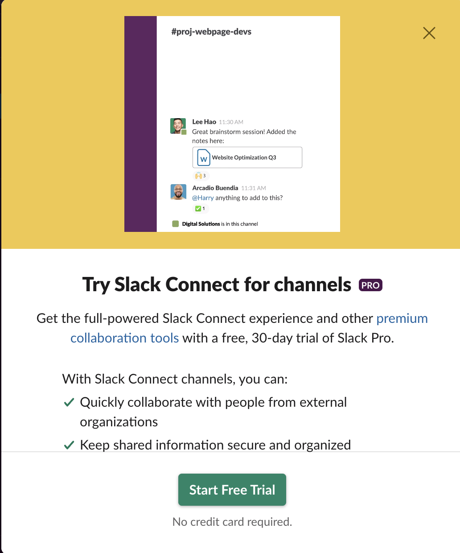Click the @Harry mention

coord(203,198)
